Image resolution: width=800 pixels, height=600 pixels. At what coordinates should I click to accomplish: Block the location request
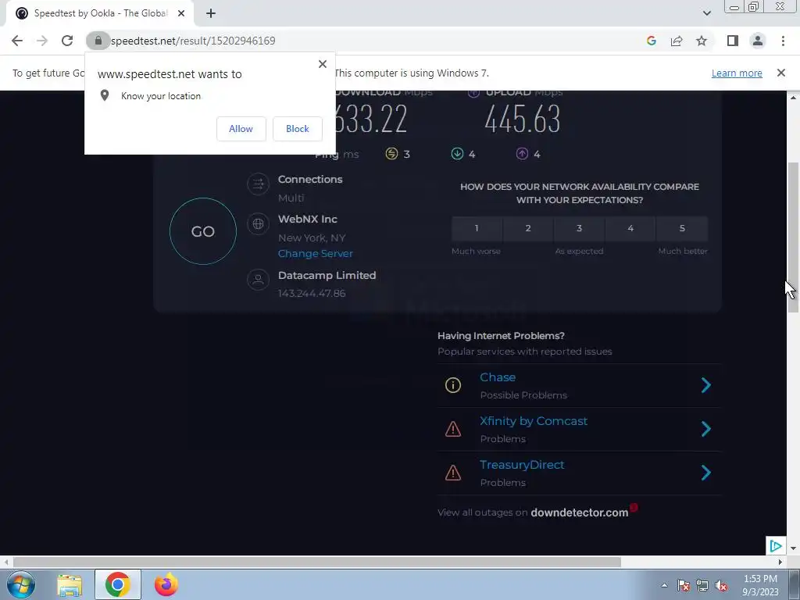tap(298, 129)
